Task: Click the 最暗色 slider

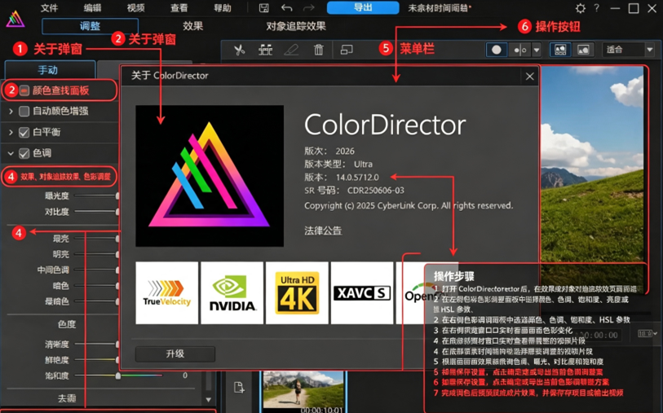Action: point(96,301)
